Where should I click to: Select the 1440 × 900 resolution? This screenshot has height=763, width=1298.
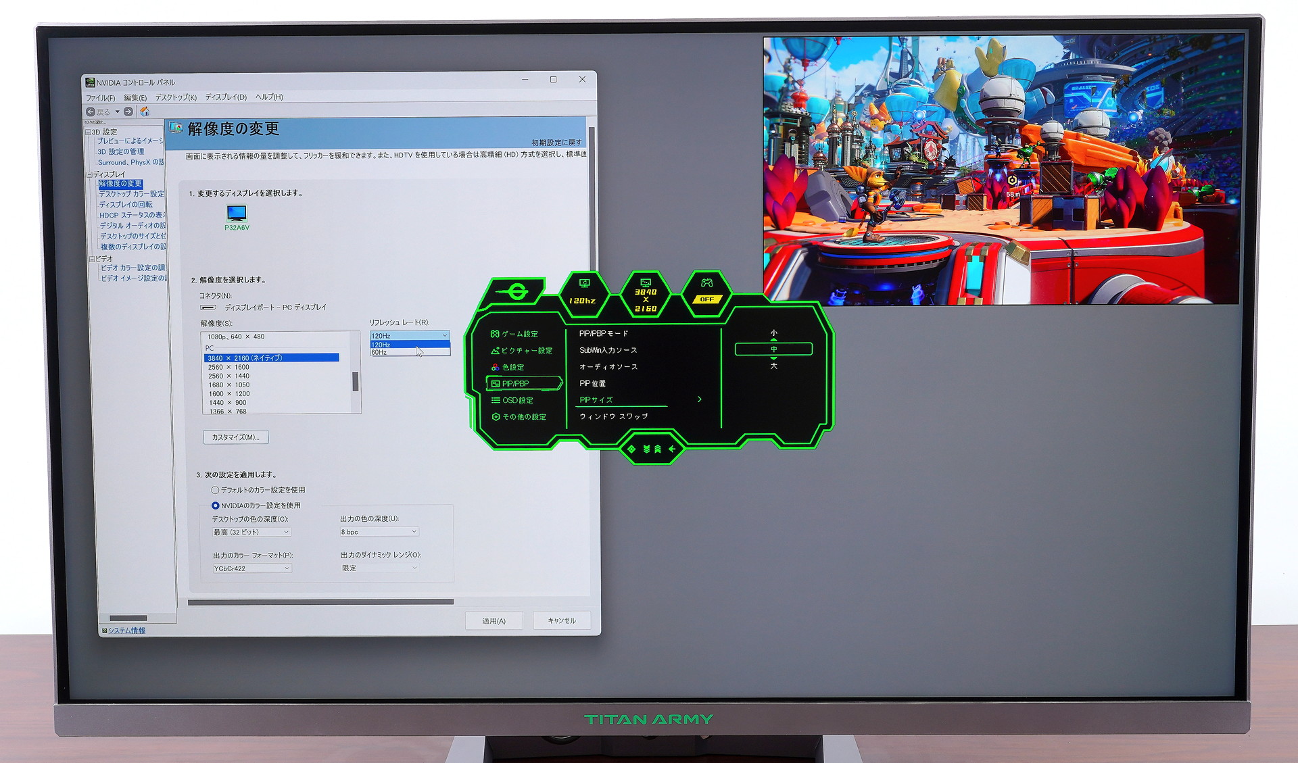click(227, 402)
